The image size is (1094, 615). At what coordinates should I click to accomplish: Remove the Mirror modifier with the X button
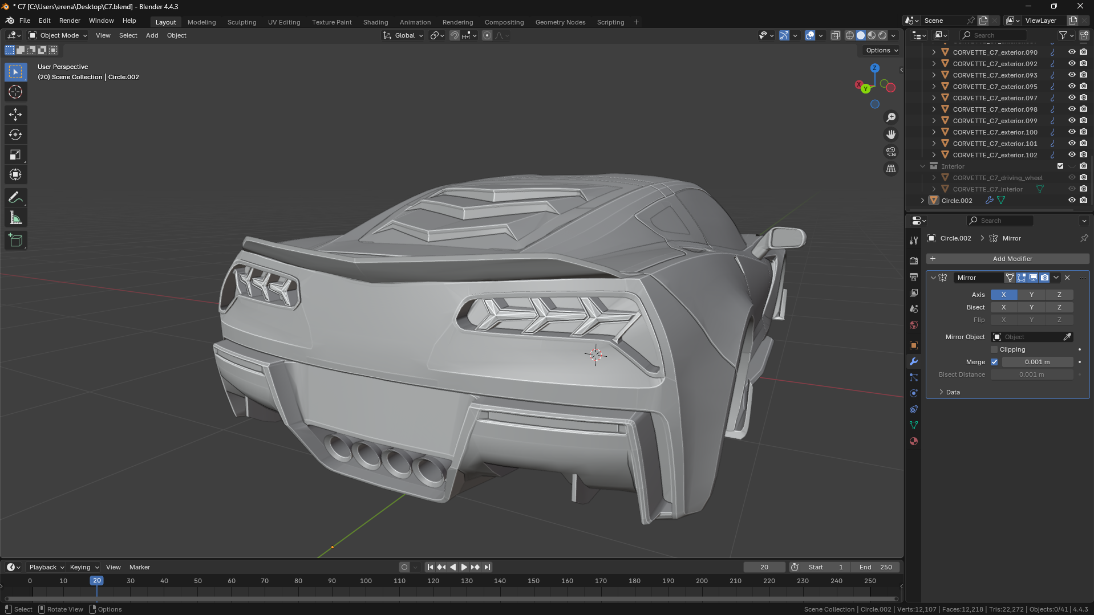(1067, 278)
